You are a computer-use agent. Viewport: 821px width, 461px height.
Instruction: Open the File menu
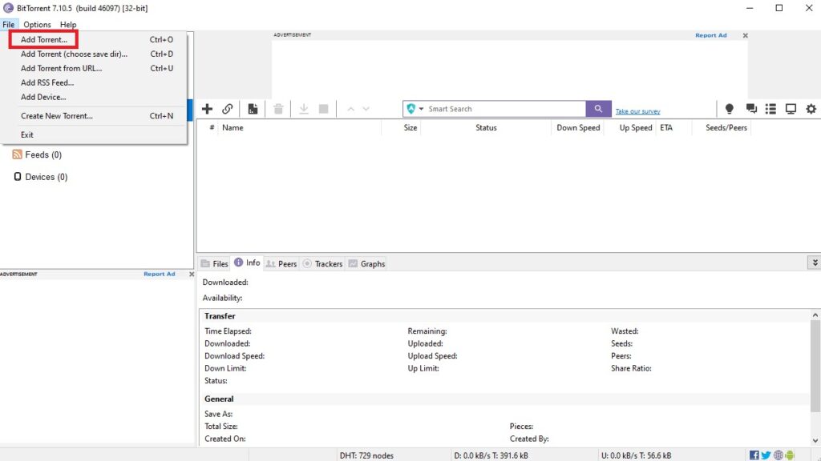(x=8, y=25)
